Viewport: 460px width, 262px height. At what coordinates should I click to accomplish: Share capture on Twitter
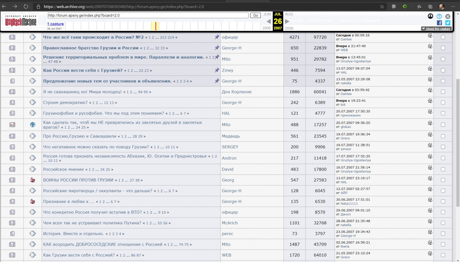[x=448, y=23]
